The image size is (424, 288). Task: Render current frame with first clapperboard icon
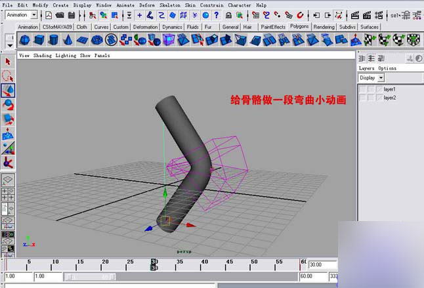[x=355, y=15]
